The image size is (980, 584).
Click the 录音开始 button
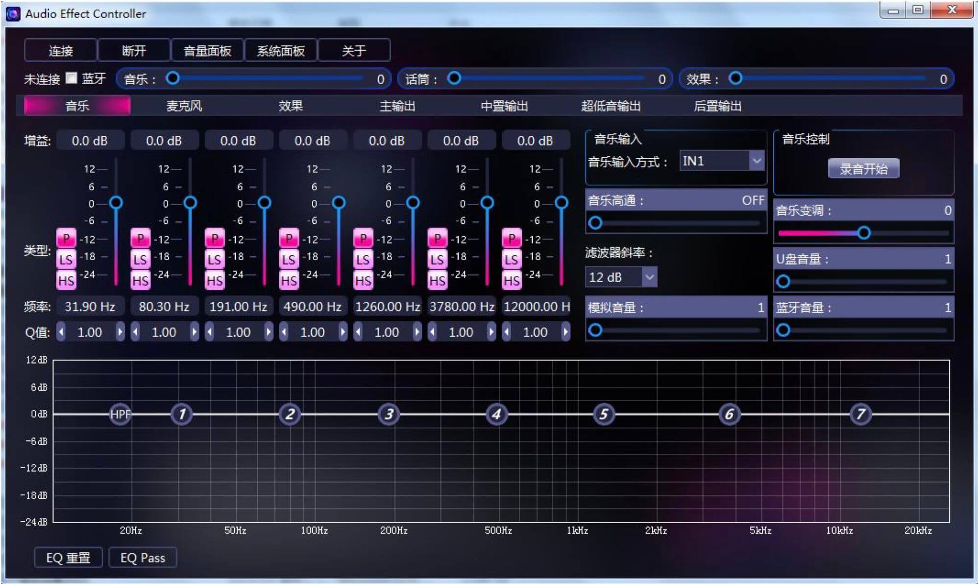click(863, 169)
